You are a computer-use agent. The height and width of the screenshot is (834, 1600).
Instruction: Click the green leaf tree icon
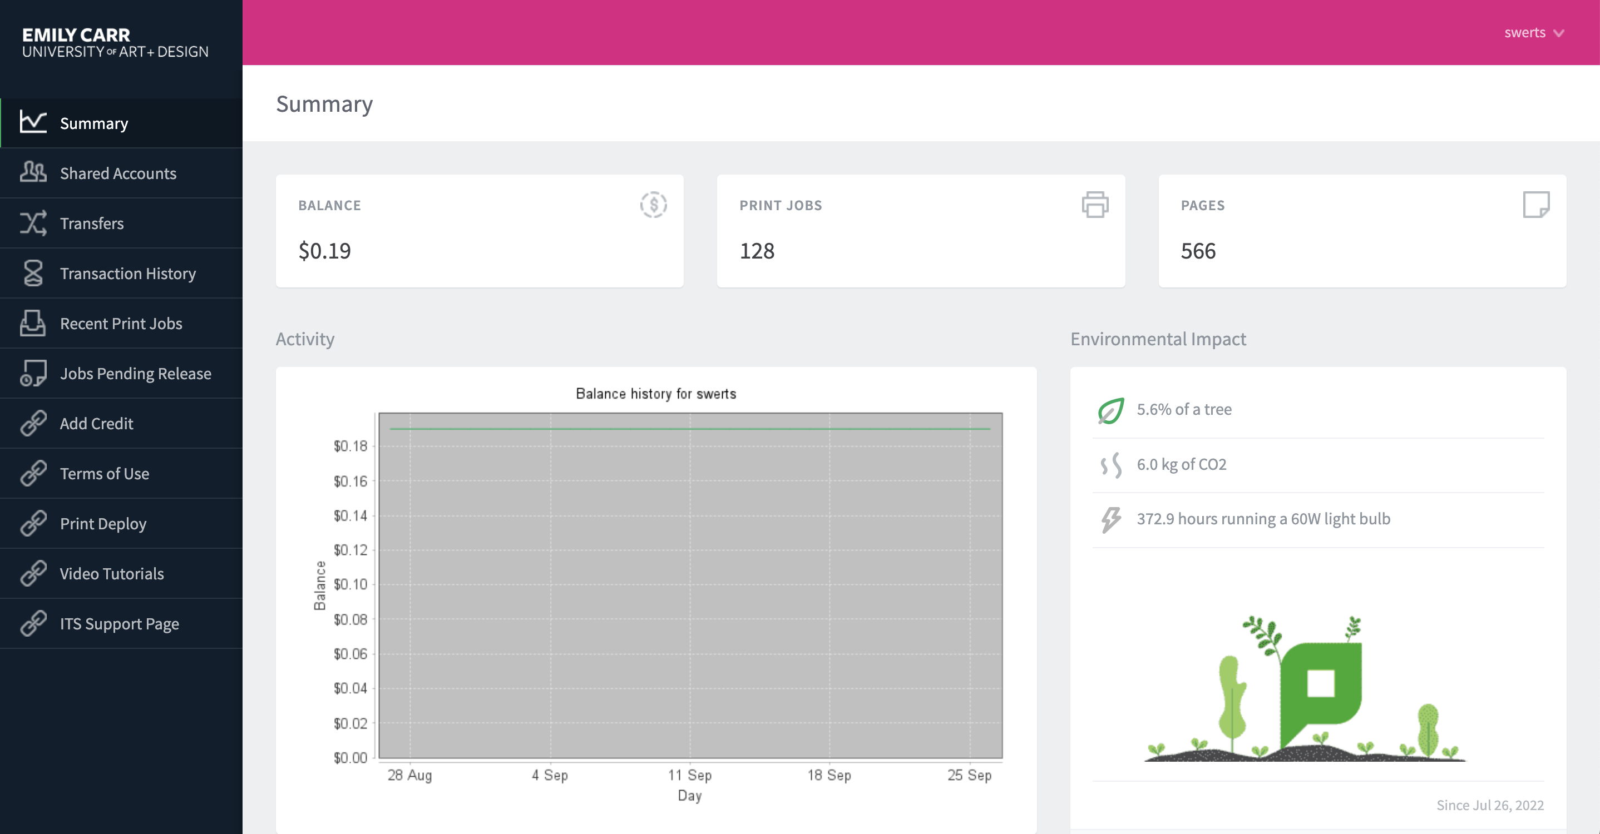point(1110,410)
